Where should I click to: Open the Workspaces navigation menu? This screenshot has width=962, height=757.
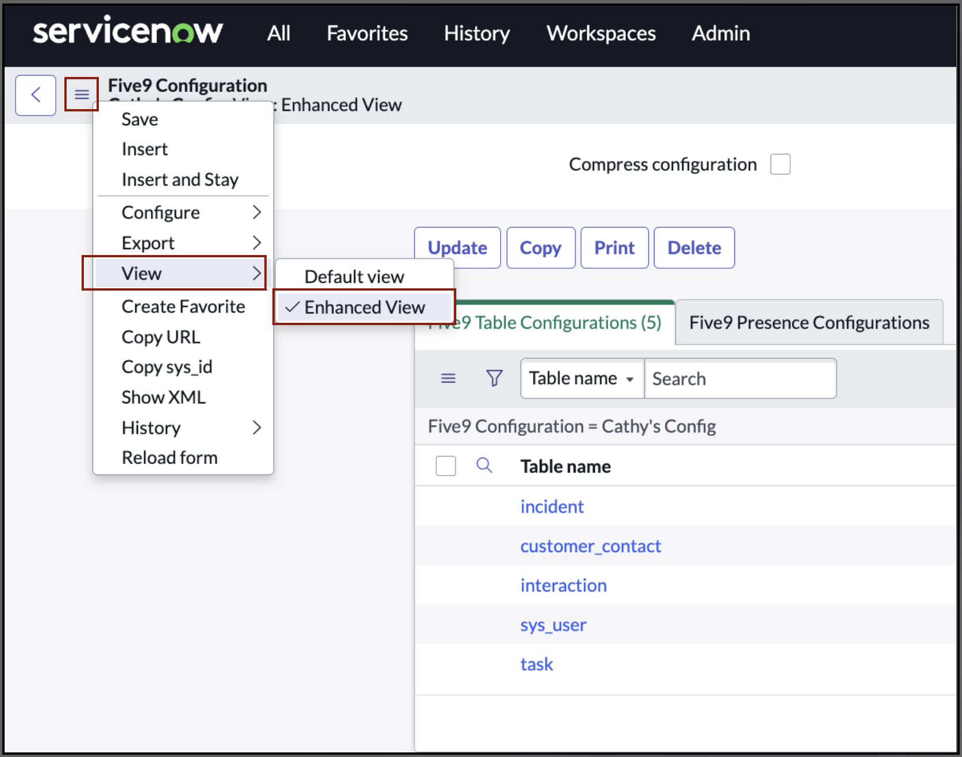point(601,33)
